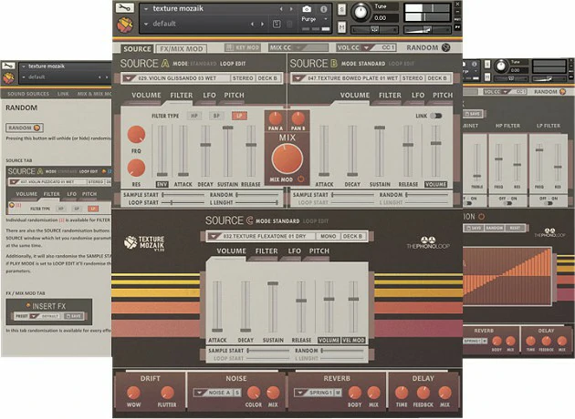This screenshot has height=419, width=575.
Task: Click the RANDOM dice icon in main window
Action: click(x=446, y=47)
